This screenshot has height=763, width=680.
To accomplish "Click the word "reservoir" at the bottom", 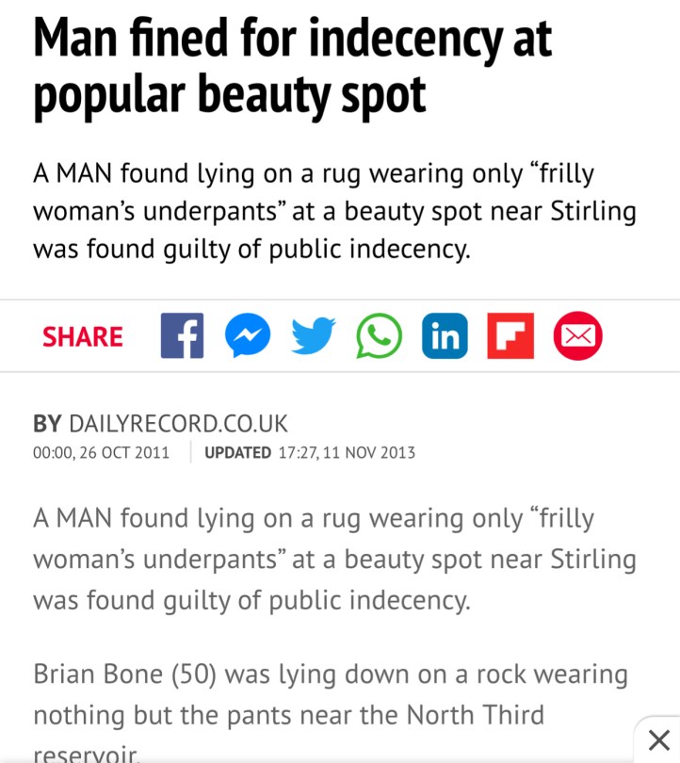I will tap(87, 754).
